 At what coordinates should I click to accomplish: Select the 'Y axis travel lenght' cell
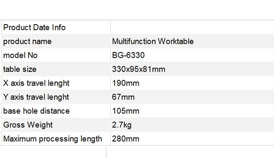point(36,97)
